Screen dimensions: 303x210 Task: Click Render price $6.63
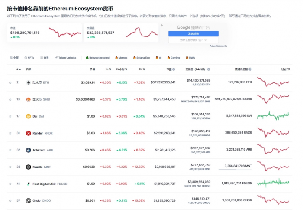[x=91, y=133]
